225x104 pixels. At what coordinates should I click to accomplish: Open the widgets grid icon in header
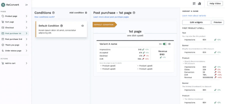[x=194, y=3]
